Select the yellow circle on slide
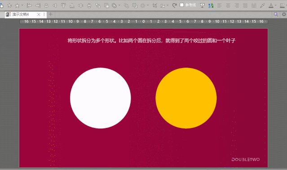The height and width of the screenshot is (170, 287). click(x=186, y=98)
